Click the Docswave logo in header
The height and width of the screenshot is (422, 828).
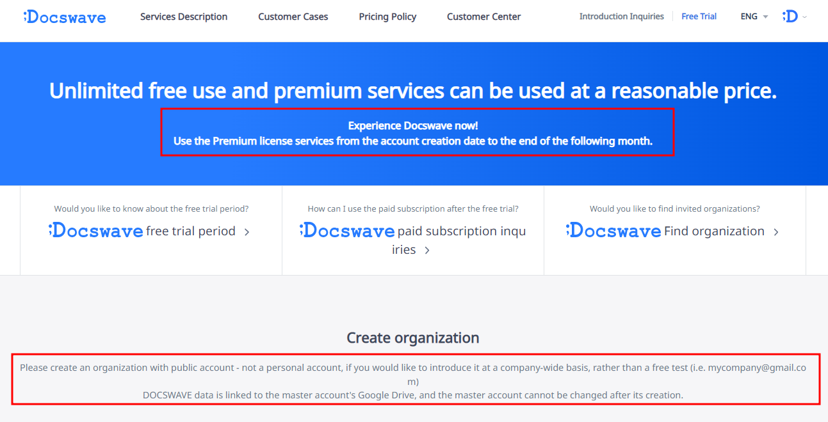tap(65, 17)
